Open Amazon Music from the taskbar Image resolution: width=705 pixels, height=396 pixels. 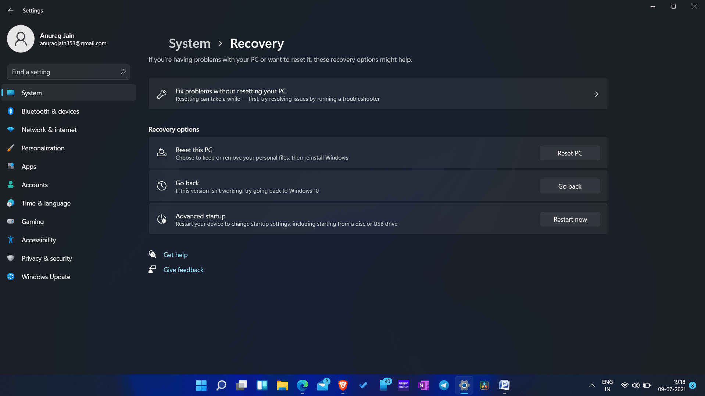click(403, 385)
